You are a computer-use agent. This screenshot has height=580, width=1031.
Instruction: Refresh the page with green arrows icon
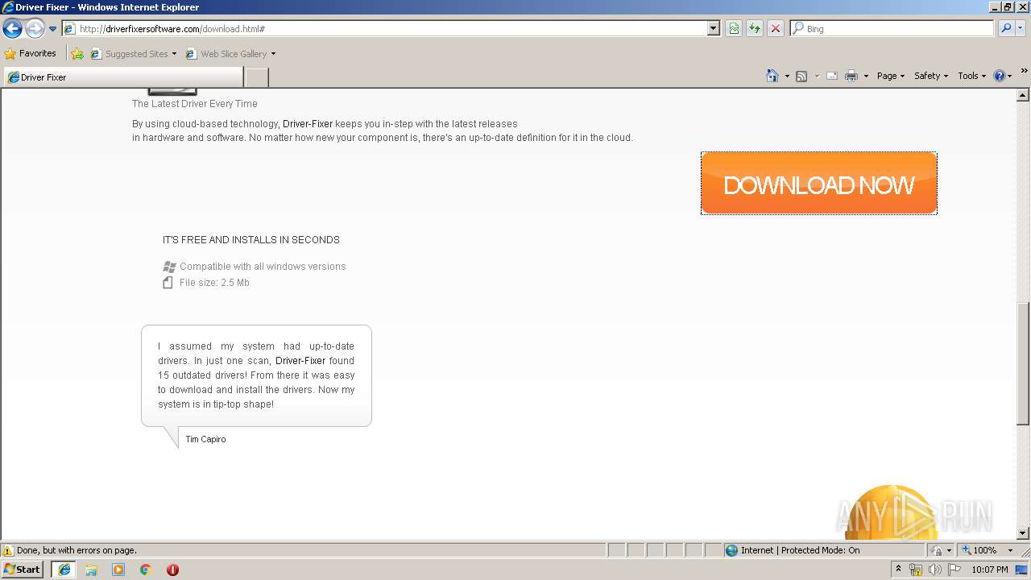click(x=755, y=29)
